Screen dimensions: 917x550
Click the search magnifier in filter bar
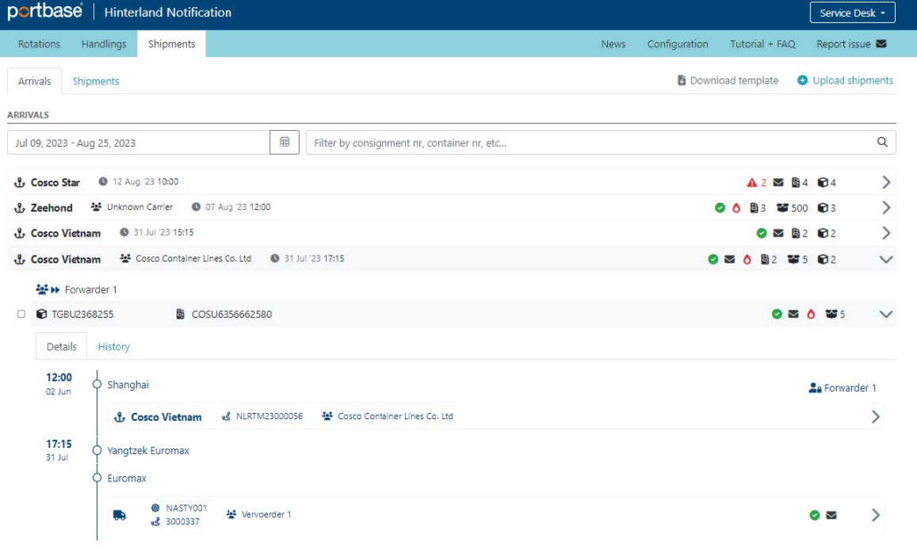(x=884, y=142)
